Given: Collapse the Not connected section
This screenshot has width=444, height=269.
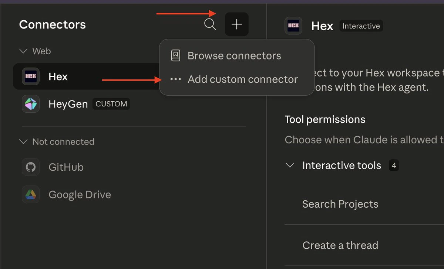Looking at the screenshot, I should (23, 142).
